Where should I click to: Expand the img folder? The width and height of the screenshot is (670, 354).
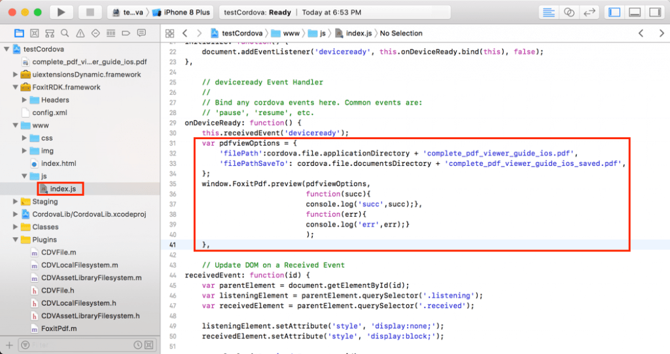tap(24, 151)
